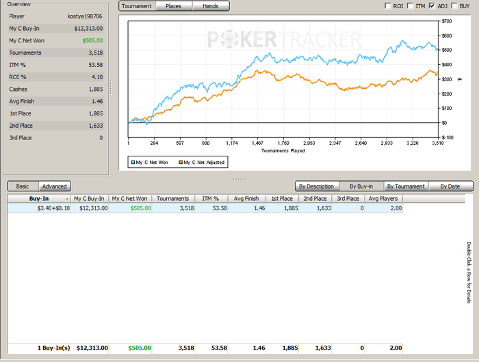Click green $505.00 value in Overview panel
479x362 pixels.
[92, 41]
